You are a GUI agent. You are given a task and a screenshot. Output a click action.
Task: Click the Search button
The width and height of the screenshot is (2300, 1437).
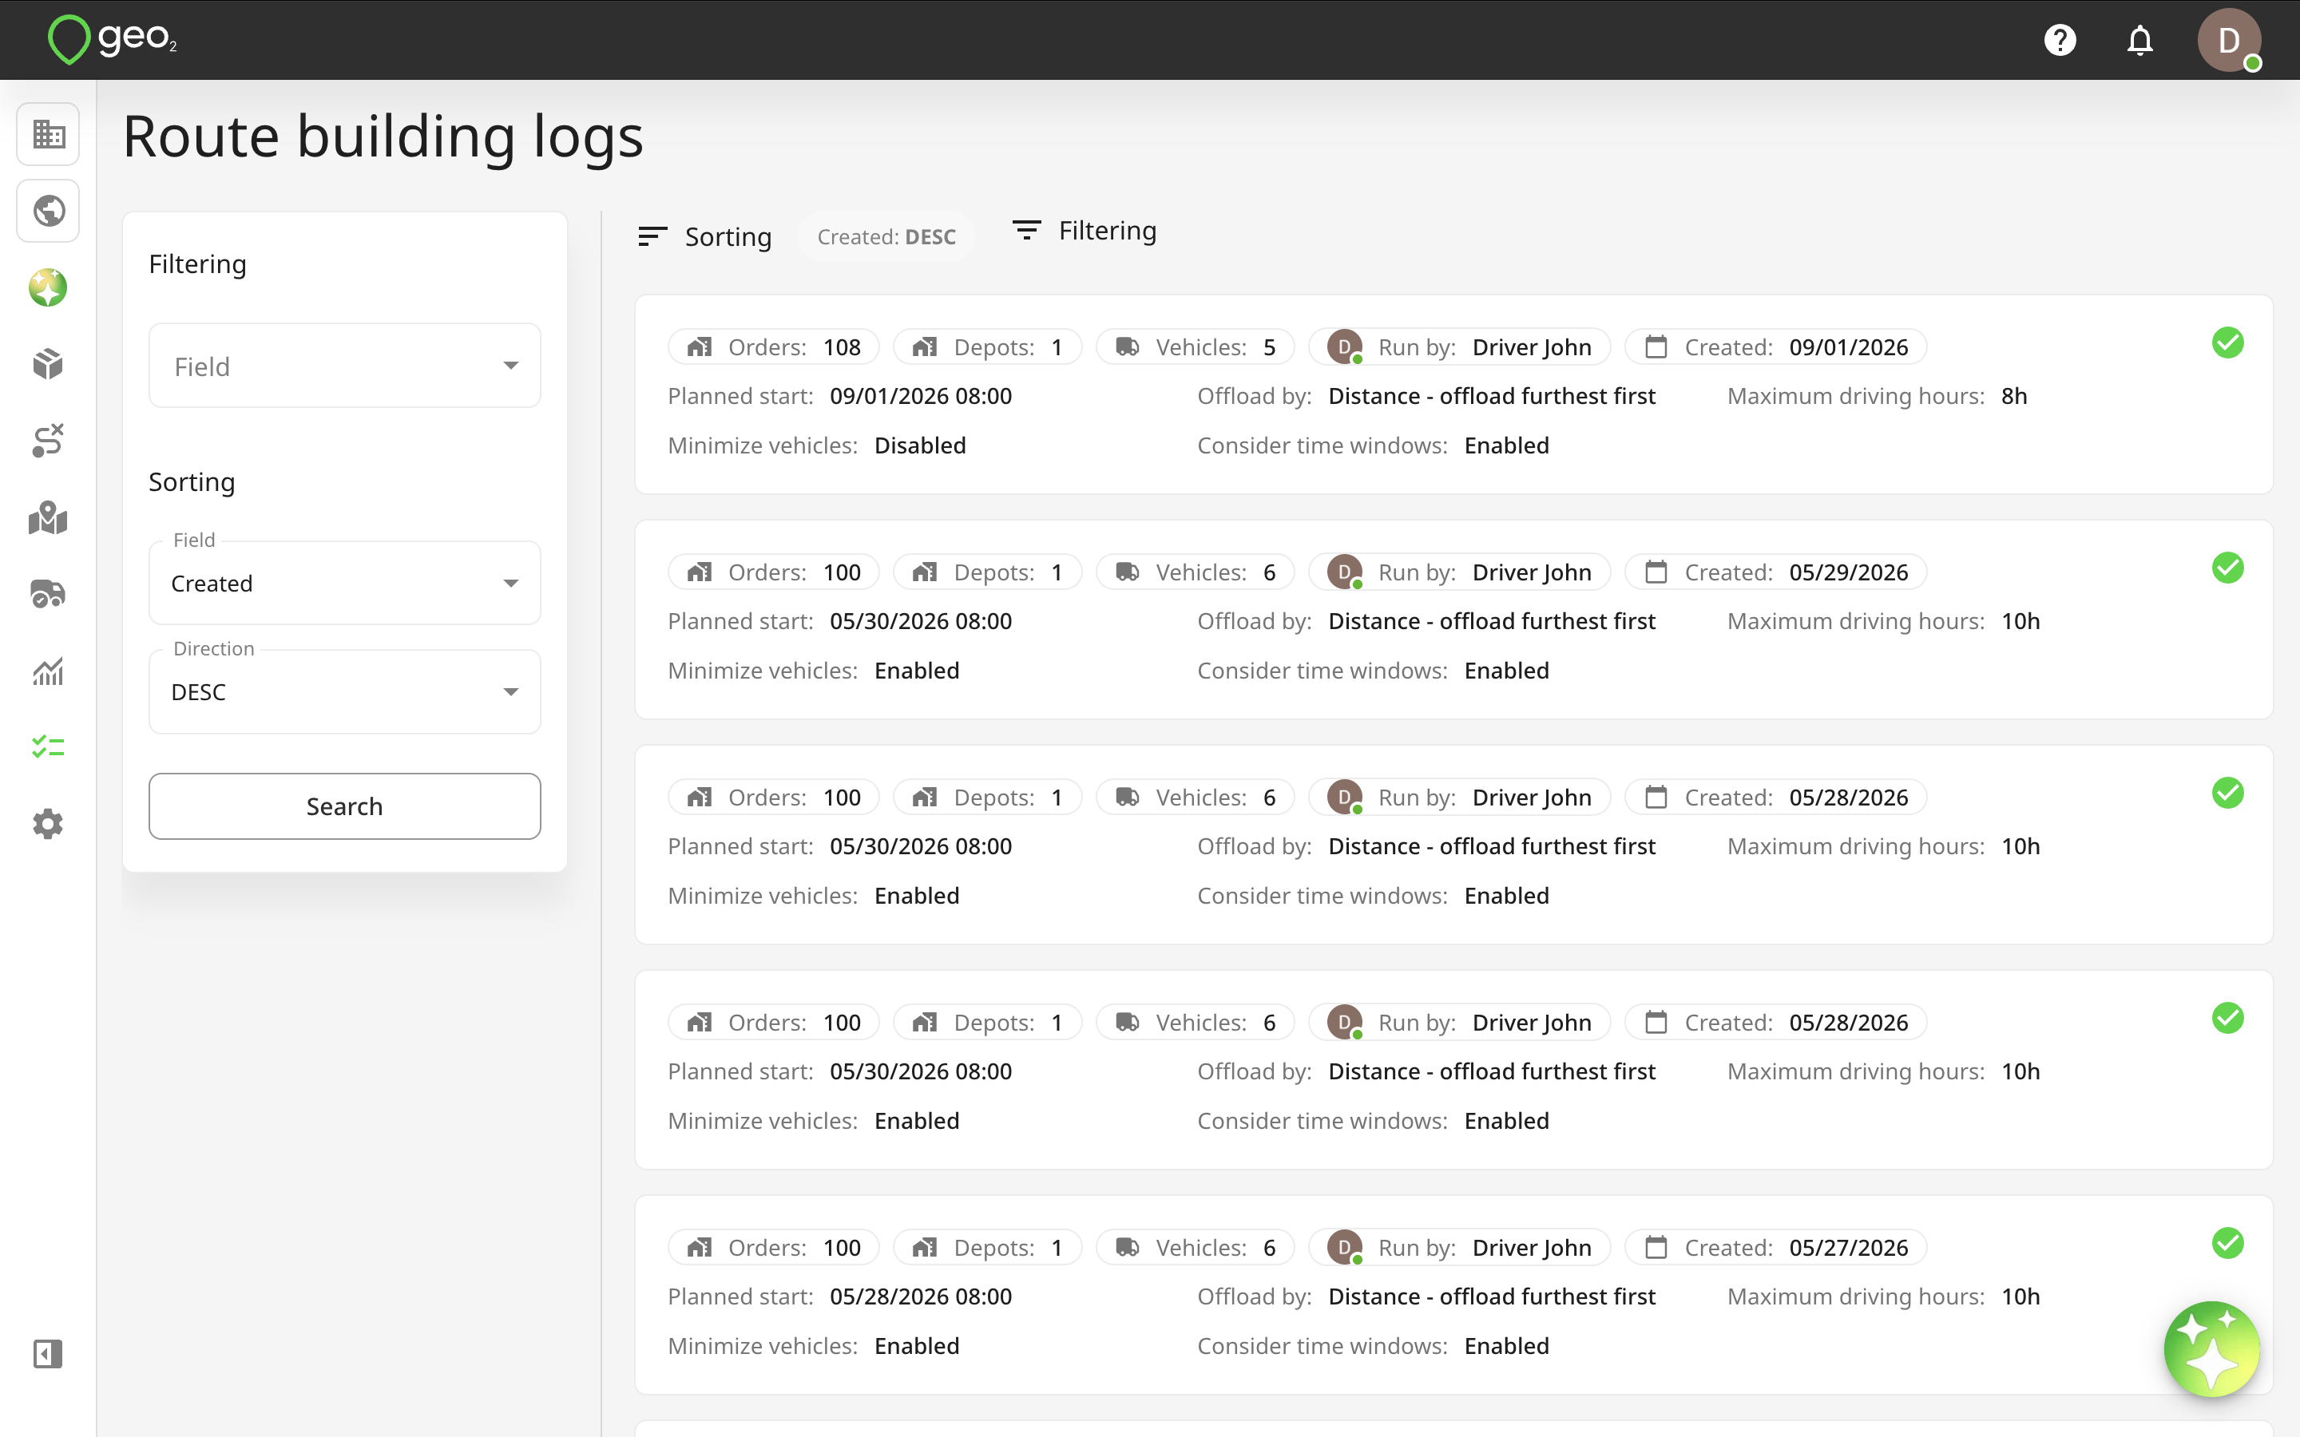click(345, 806)
